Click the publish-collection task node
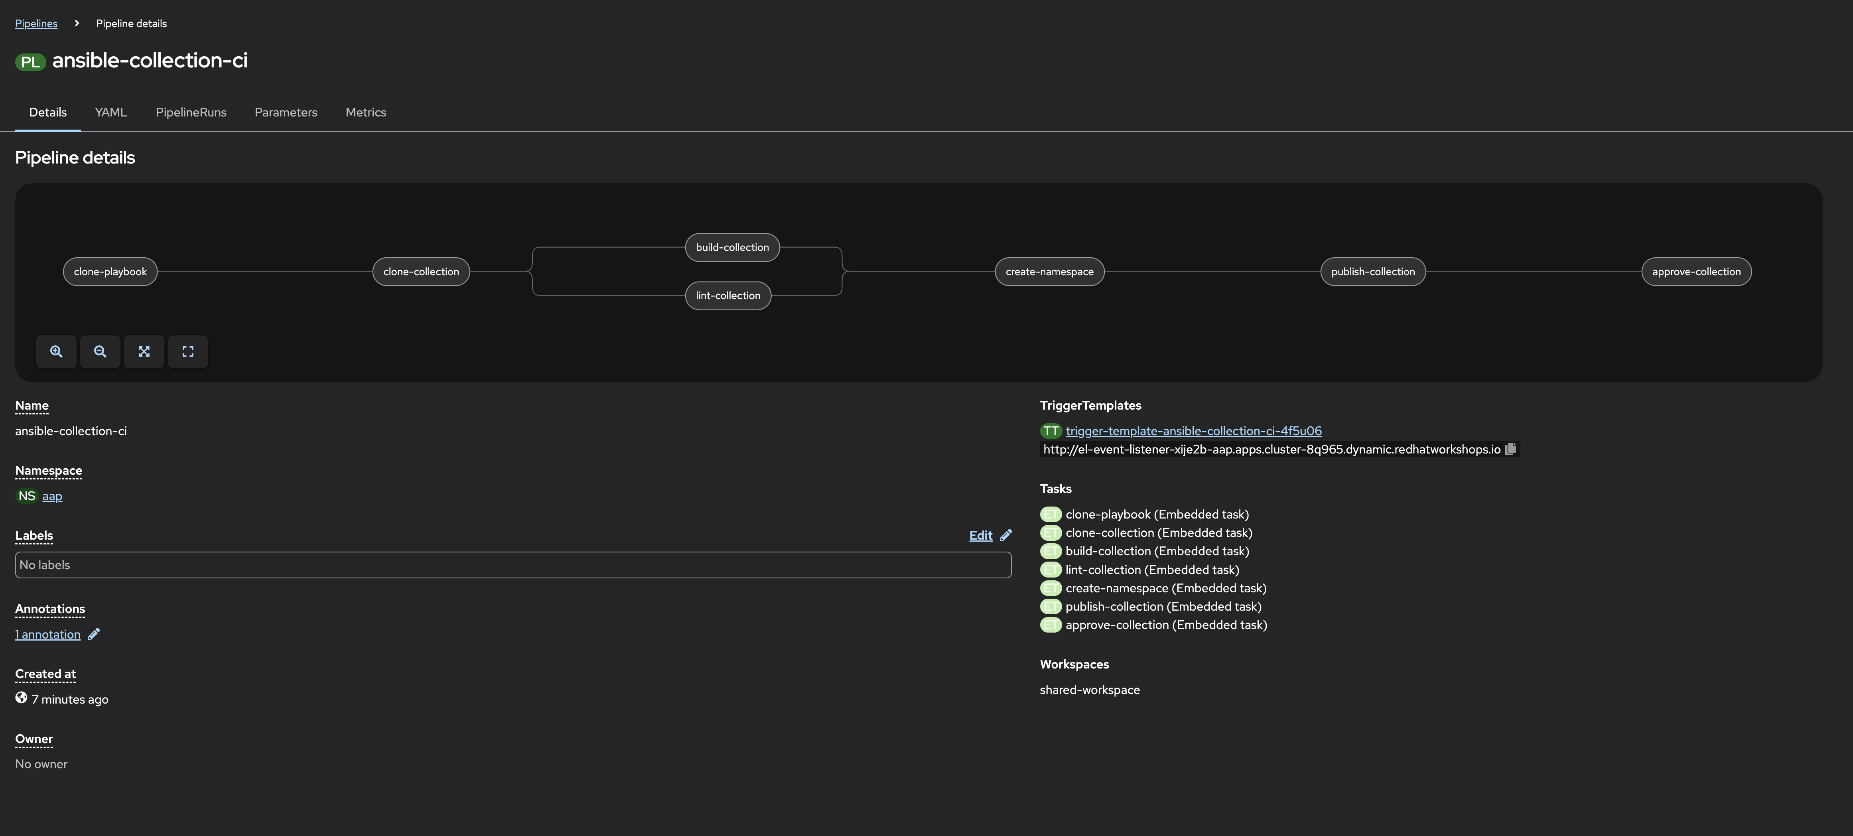This screenshot has width=1853, height=836. [1372, 272]
